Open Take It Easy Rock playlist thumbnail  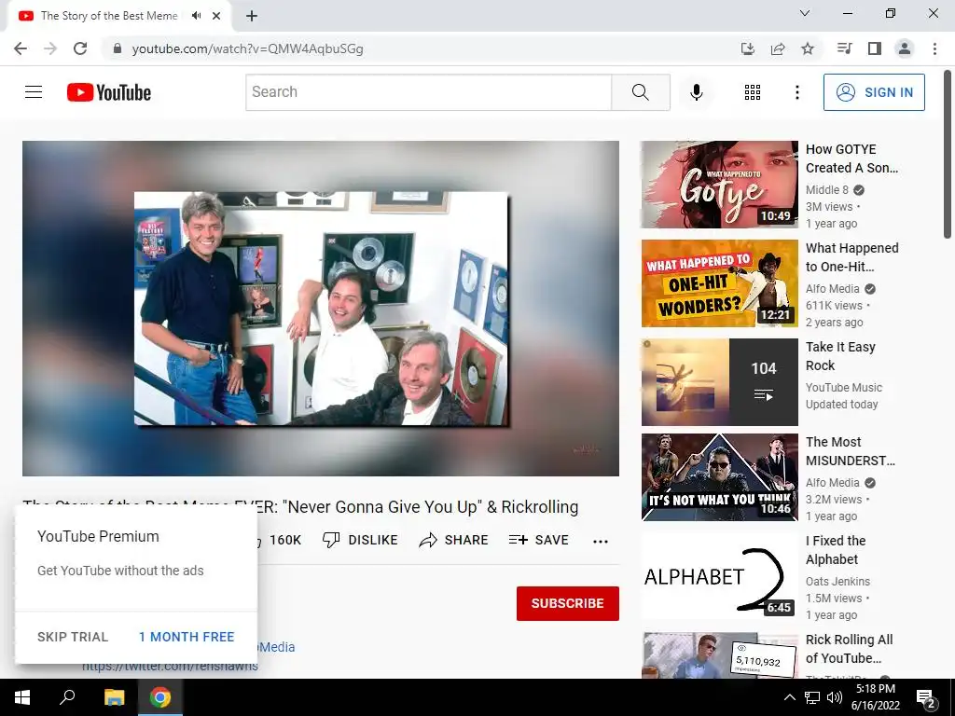(719, 381)
